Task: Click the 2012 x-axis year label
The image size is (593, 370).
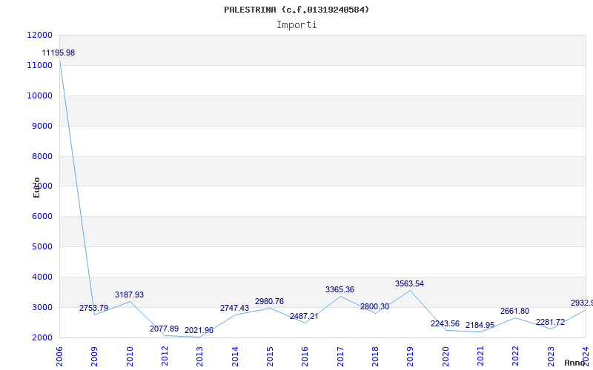Action: (165, 357)
